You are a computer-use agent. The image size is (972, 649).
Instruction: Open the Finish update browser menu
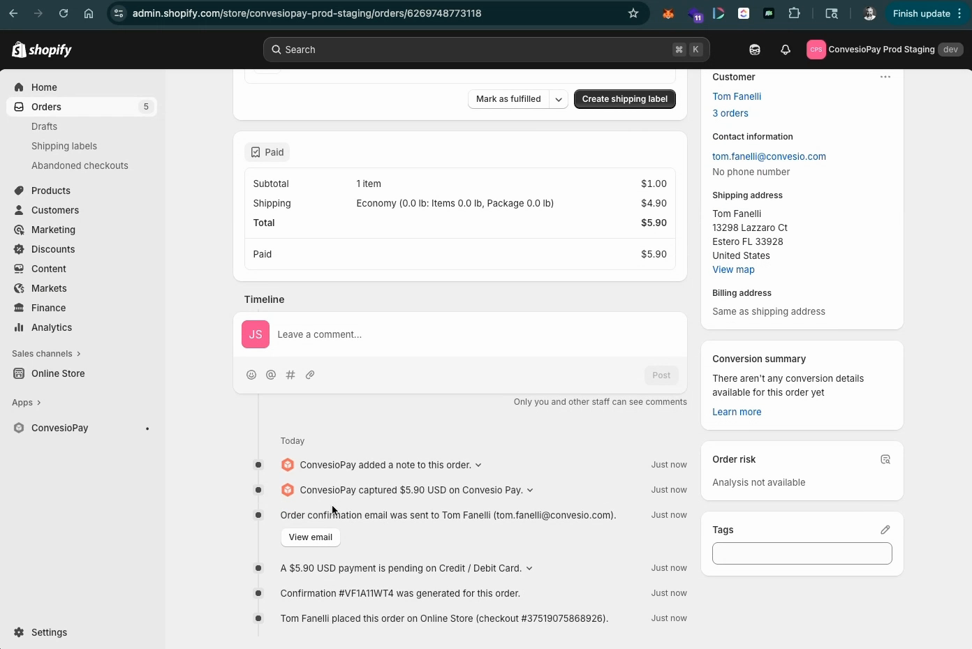point(928,13)
